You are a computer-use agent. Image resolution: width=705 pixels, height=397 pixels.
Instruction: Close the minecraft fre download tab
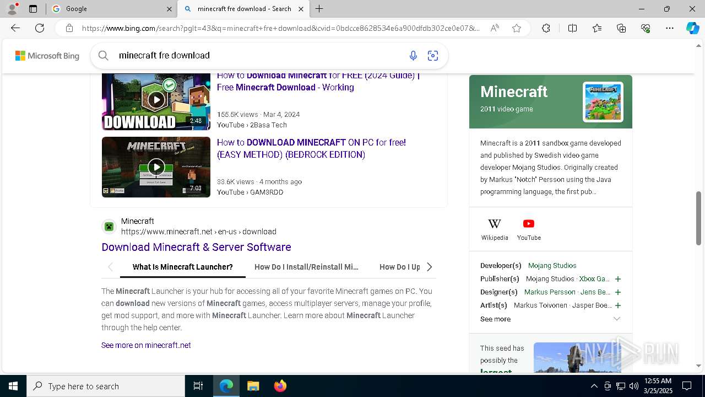(x=301, y=9)
